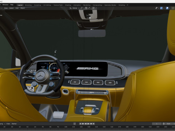Switch to the Scripting workspace tab
This screenshot has width=175, height=131.
122,5
